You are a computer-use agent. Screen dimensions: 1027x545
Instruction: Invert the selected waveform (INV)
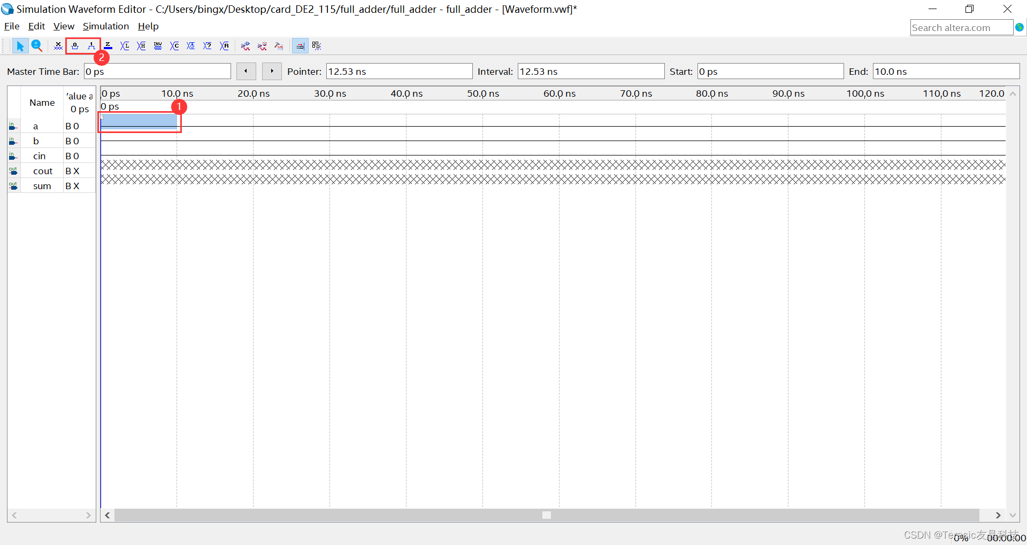pyautogui.click(x=158, y=46)
